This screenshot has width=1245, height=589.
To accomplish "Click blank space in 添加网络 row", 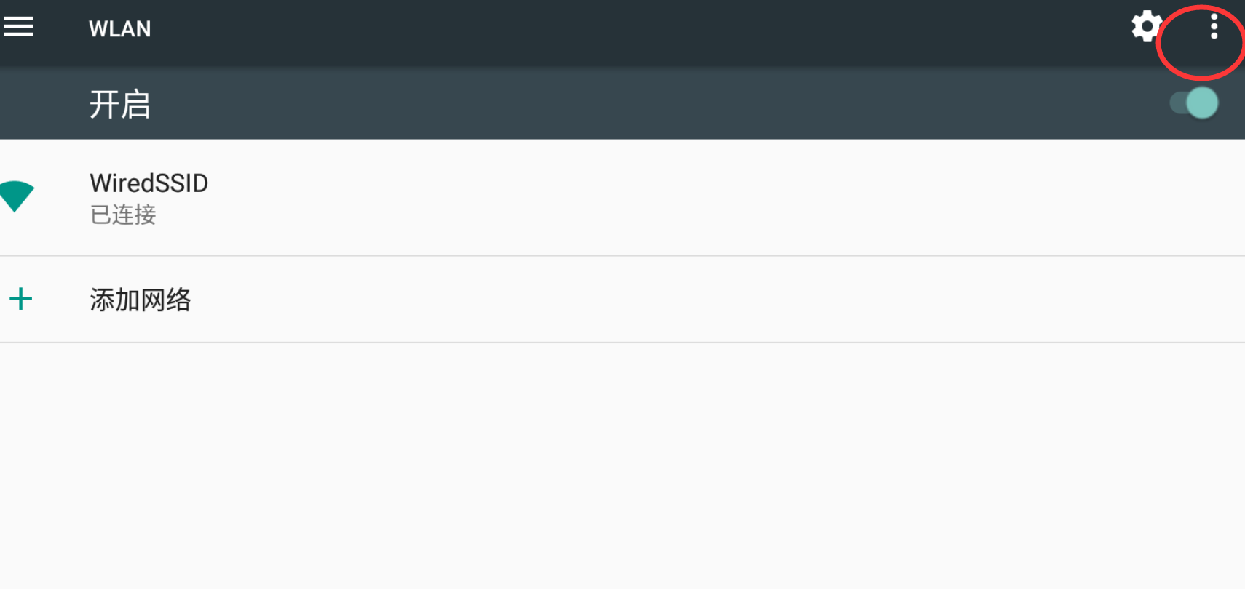I will tap(655, 300).
